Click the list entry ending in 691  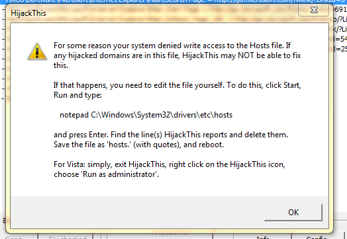pyautogui.click(x=340, y=9)
